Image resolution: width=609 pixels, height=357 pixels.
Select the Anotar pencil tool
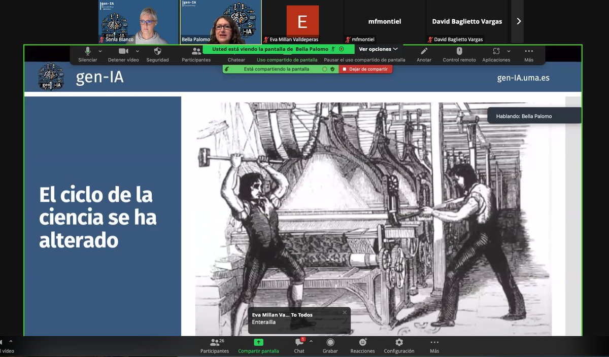pos(424,54)
